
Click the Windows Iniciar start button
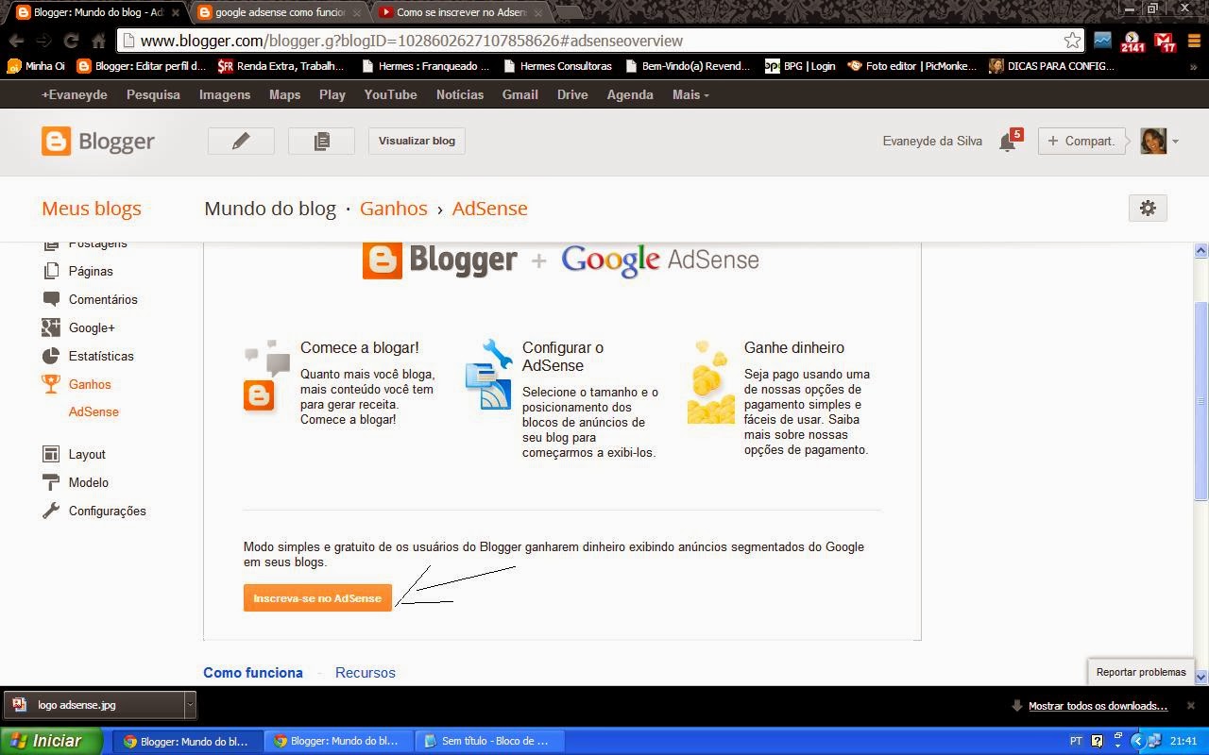pos(52,741)
